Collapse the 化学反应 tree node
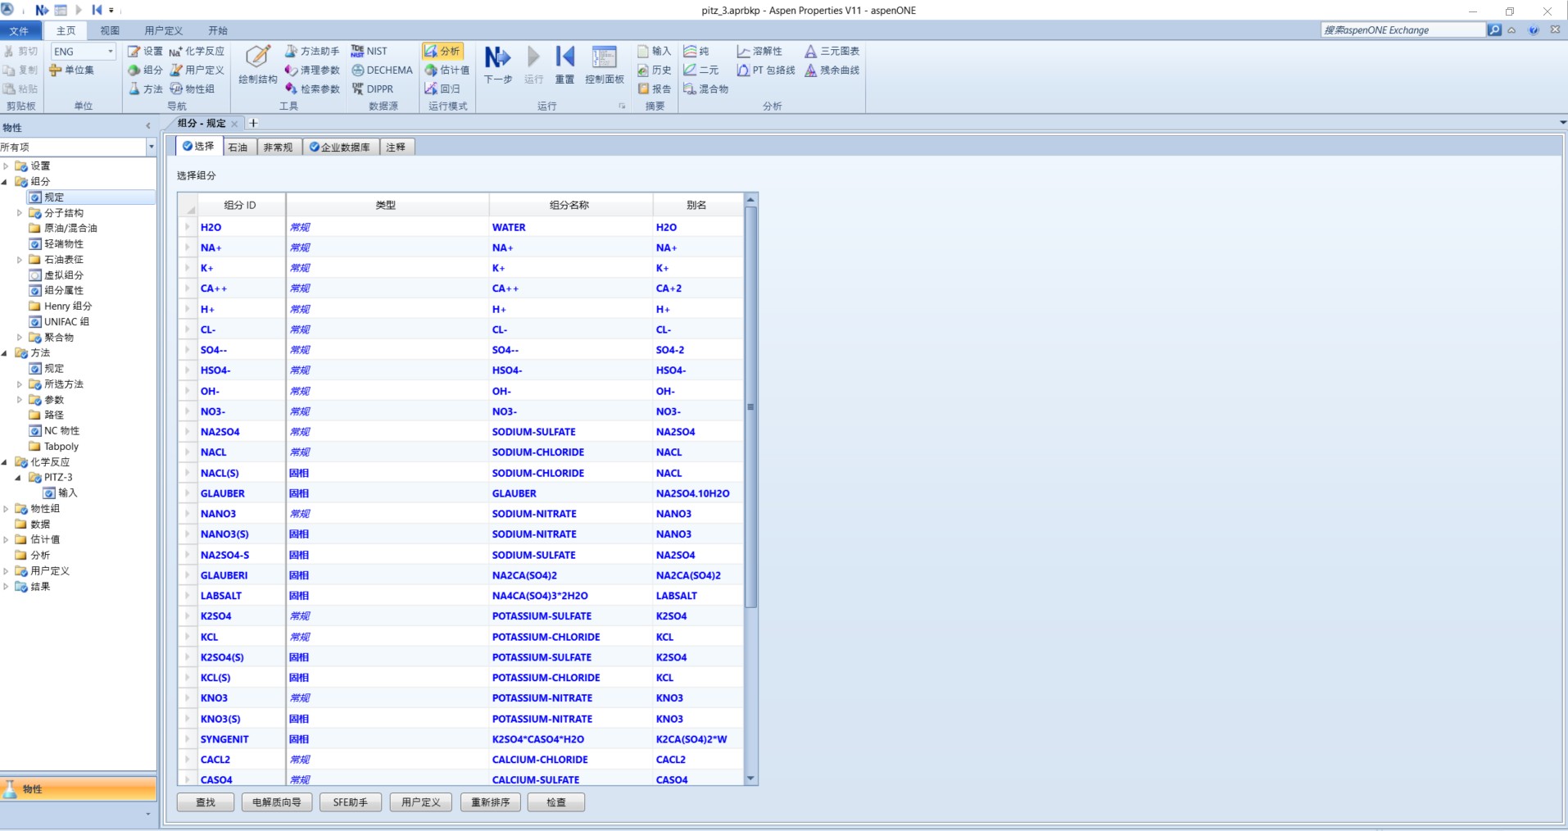 pos(6,461)
